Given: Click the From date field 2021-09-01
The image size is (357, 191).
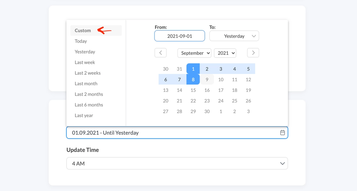Looking at the screenshot, I should point(179,36).
